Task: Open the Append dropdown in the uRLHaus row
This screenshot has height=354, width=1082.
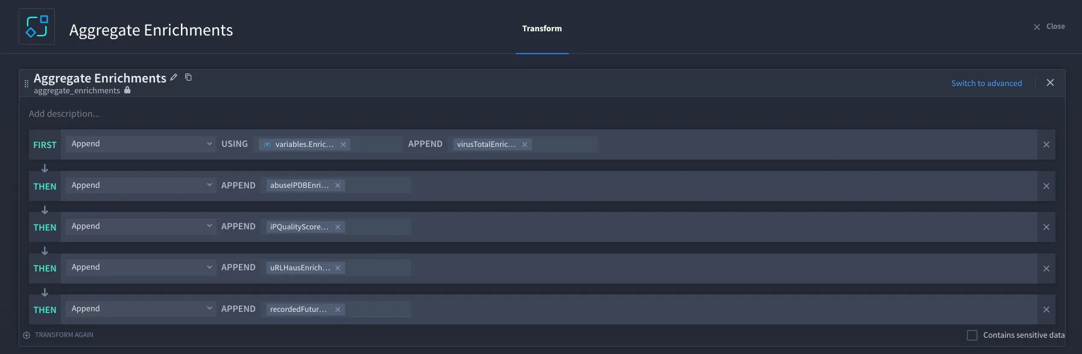Action: tap(141, 267)
